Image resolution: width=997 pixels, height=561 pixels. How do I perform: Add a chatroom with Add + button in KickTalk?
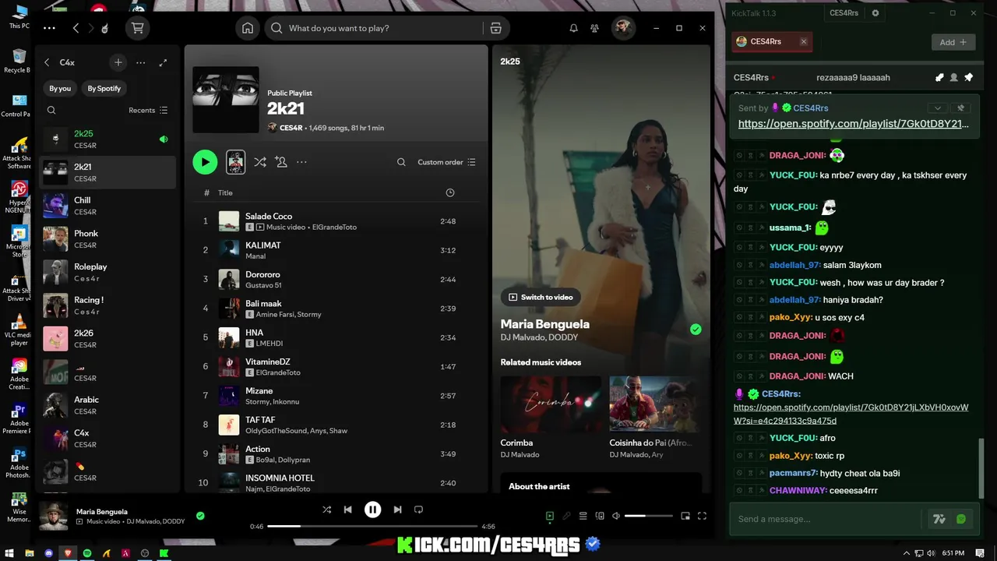point(953,42)
